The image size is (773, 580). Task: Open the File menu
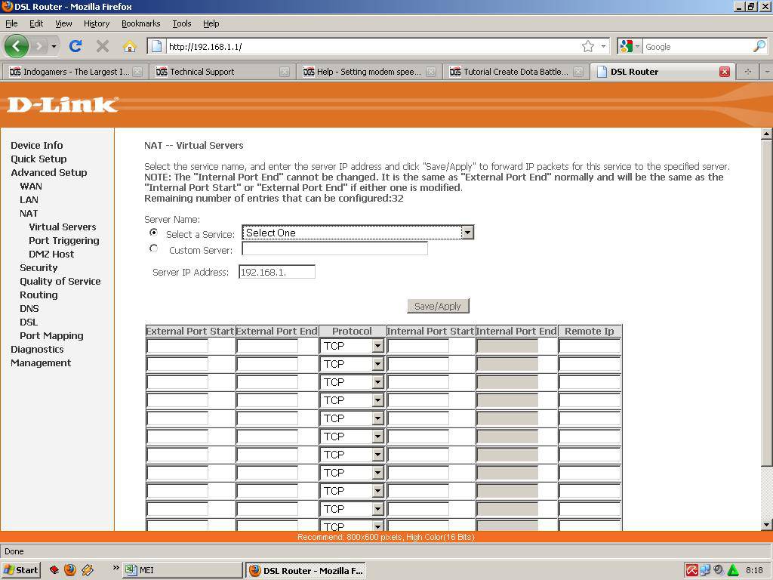click(11, 23)
